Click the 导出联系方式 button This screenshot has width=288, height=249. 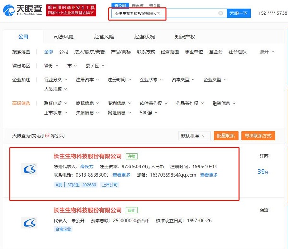pos(258,136)
